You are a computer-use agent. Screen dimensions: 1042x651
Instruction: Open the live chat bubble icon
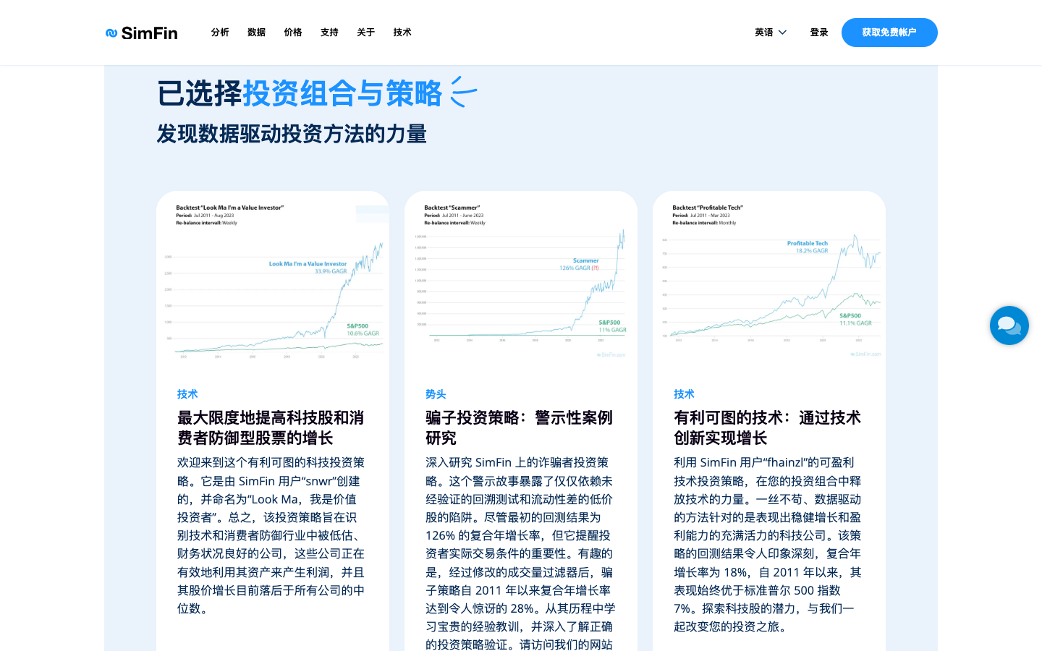[1009, 325]
